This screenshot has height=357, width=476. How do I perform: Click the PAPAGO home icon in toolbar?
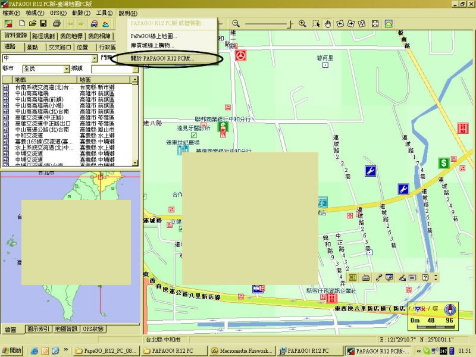[x=8, y=24]
